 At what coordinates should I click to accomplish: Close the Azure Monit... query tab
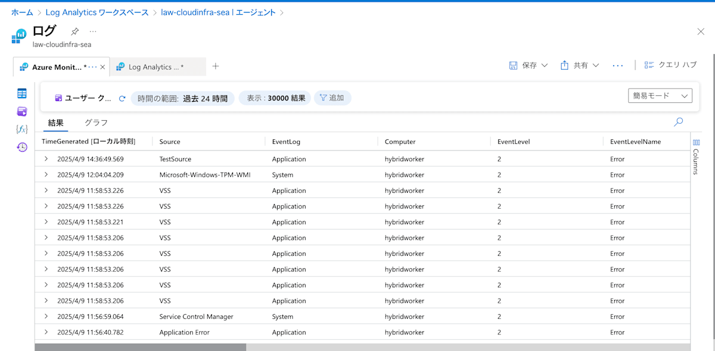pyautogui.click(x=102, y=67)
